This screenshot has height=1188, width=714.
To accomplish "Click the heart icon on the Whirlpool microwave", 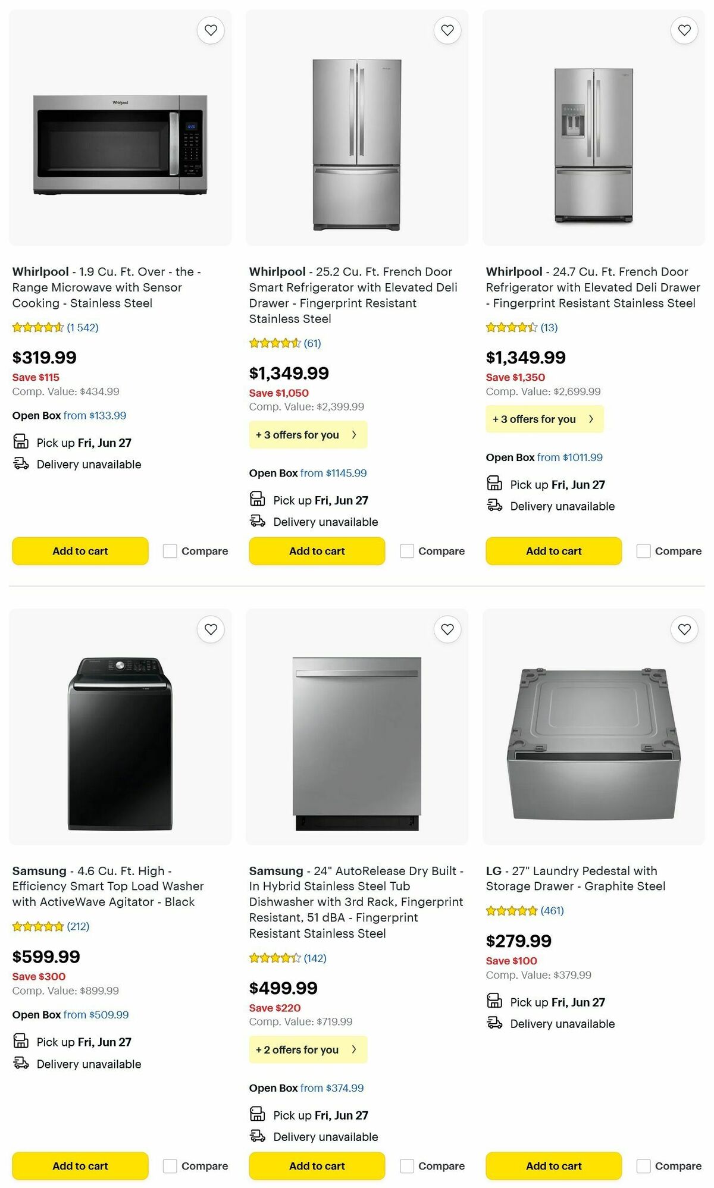I will pyautogui.click(x=210, y=30).
